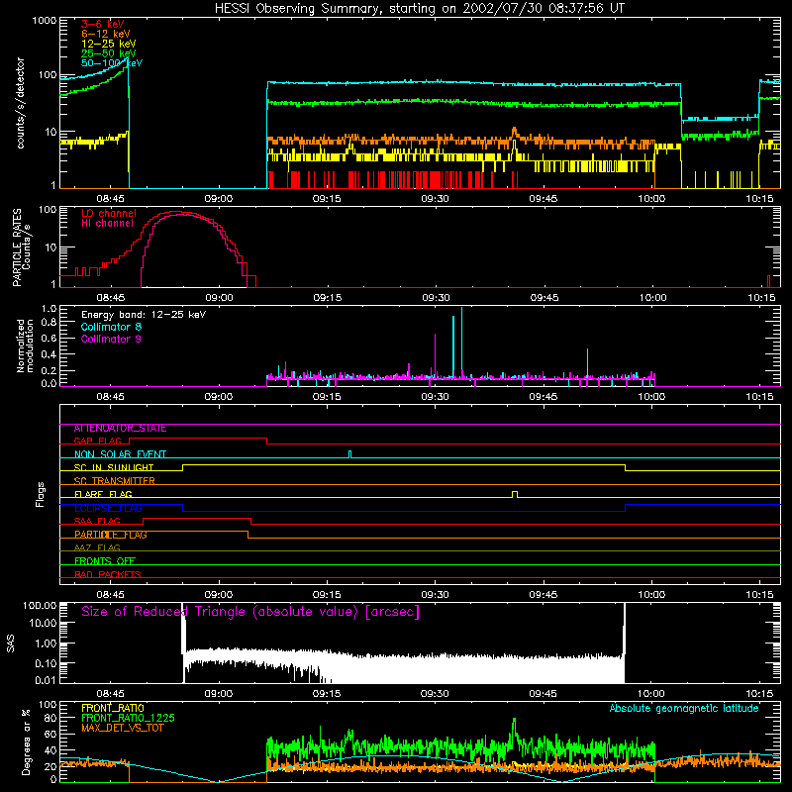792x792 pixels.
Task: Click the 09:30 tick under the count-rate plot
Action: pos(435,199)
